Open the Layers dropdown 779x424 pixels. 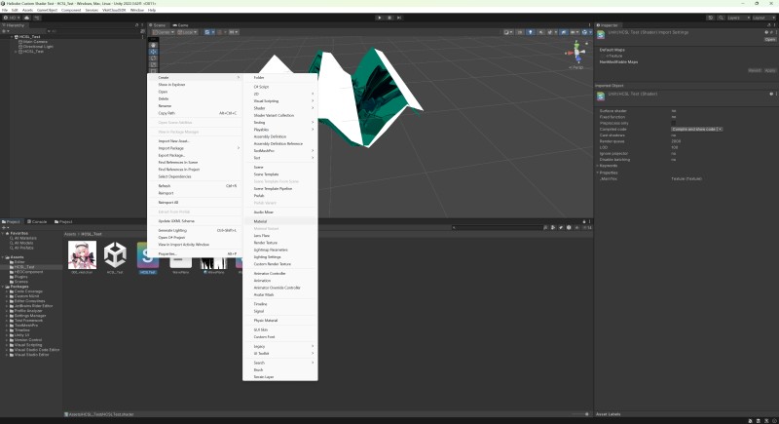point(737,18)
